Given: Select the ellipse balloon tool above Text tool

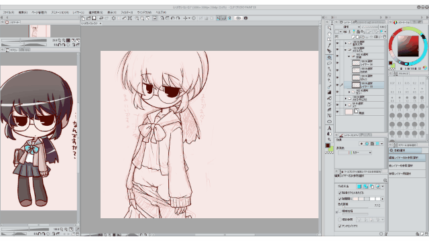Looking at the screenshot, I should (329, 122).
